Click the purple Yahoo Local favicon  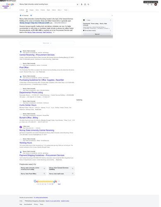click(21, 127)
